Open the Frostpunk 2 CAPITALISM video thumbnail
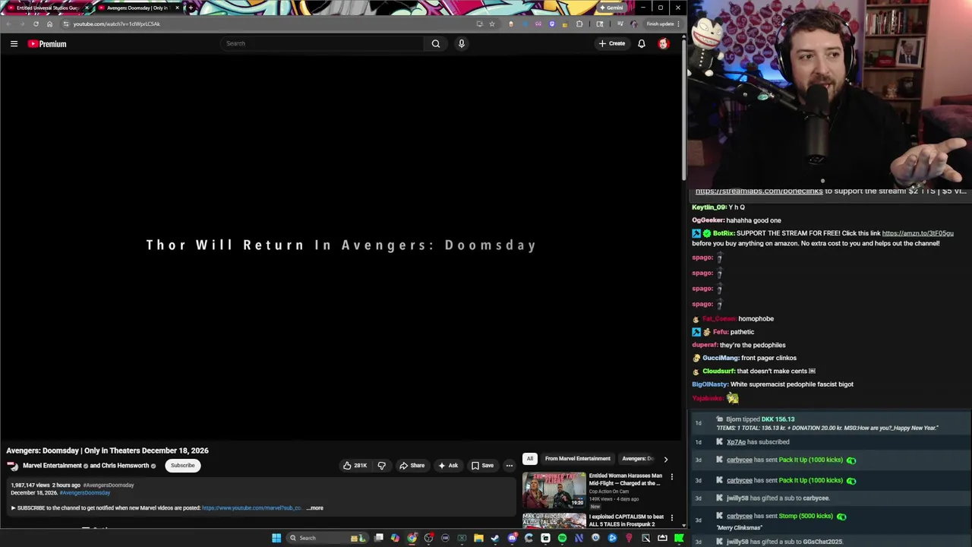This screenshot has width=972, height=547. pos(554,520)
